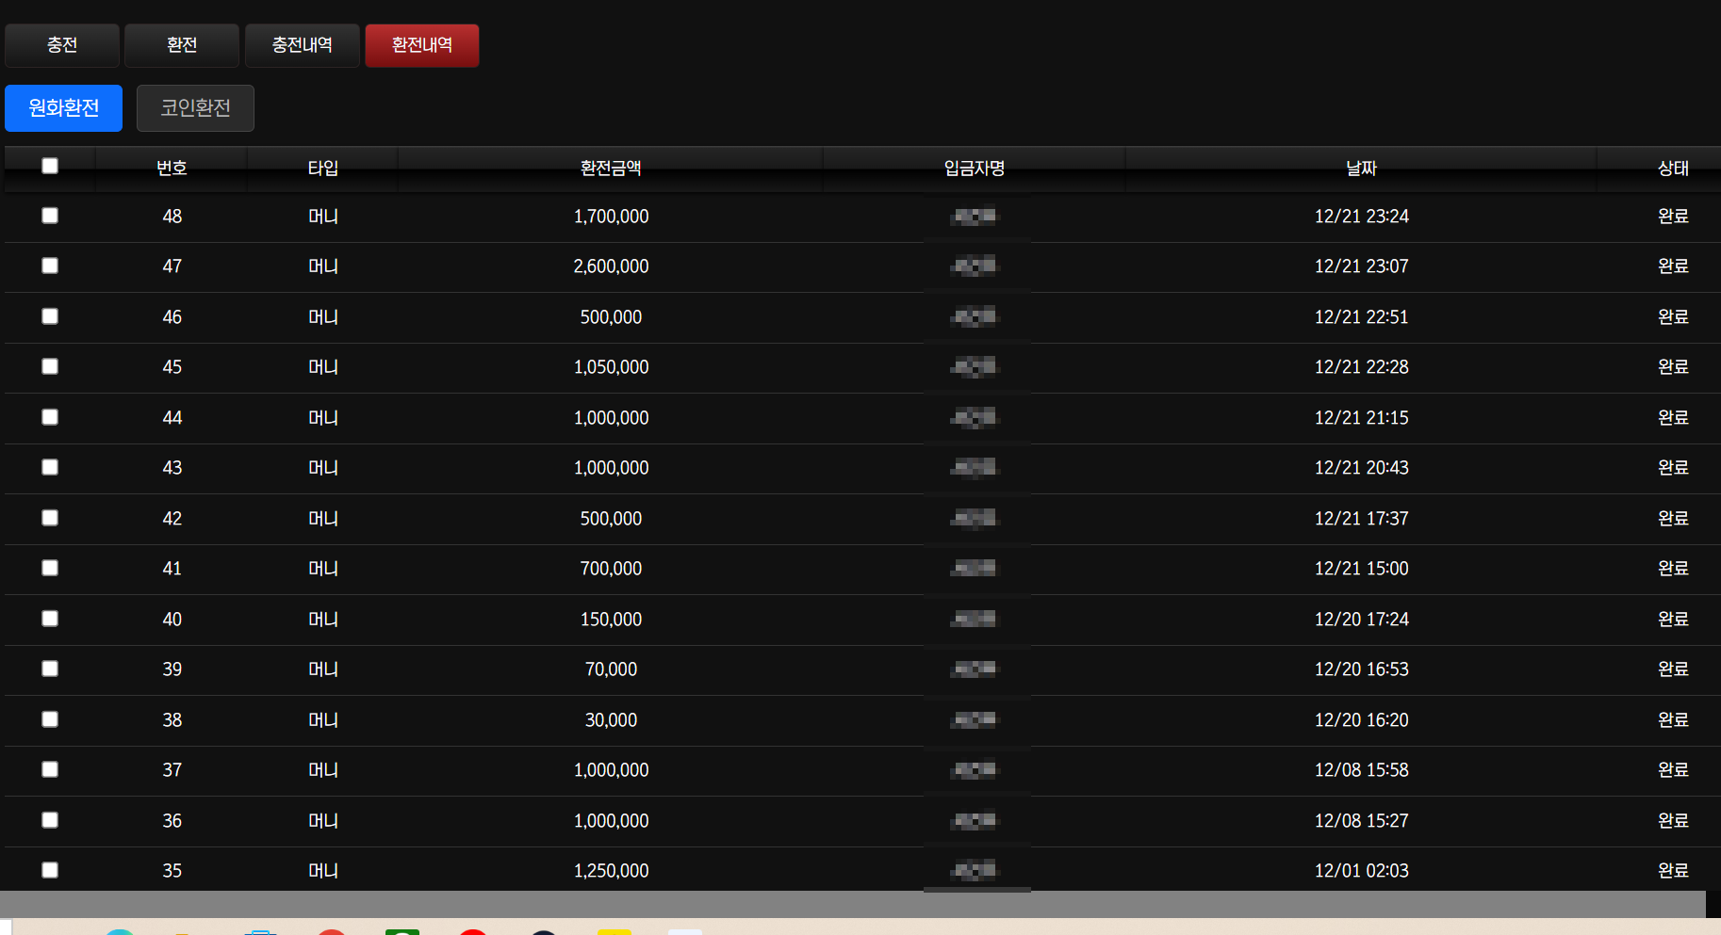The height and width of the screenshot is (935, 1721).
Task: Check the checkbox for row number 48
Action: (x=50, y=216)
